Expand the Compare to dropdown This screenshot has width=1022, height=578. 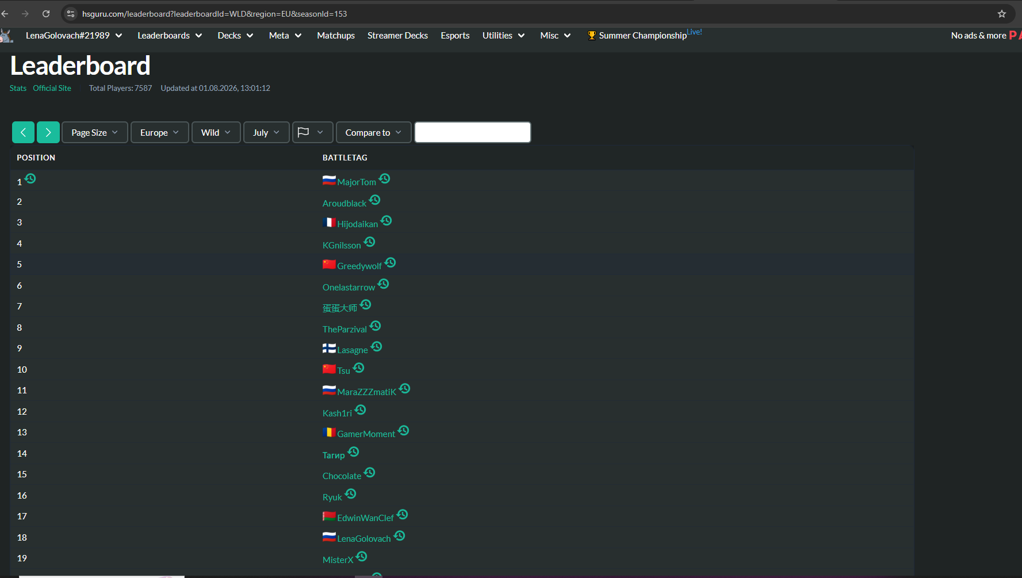click(x=374, y=132)
